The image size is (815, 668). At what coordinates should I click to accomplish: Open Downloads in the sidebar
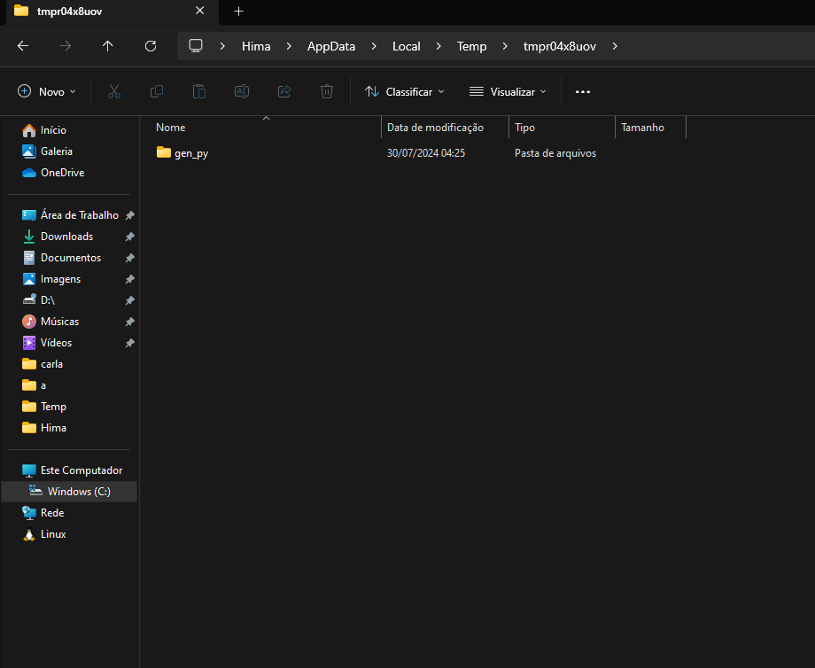click(58, 237)
